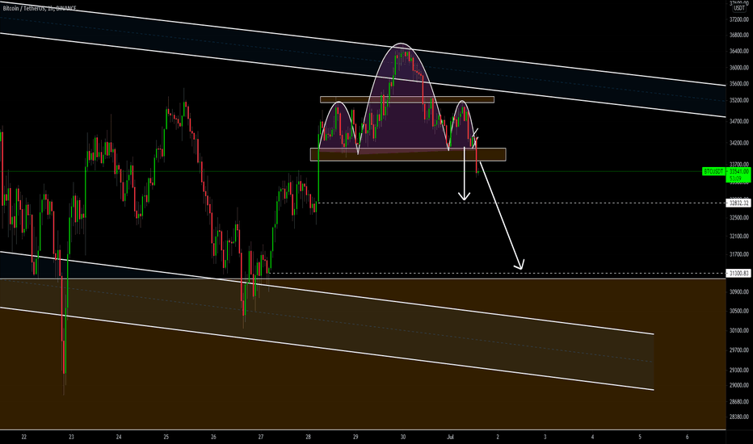Image resolution: width=753 pixels, height=444 pixels.
Task: Click date 5 on the time axis
Action: pyautogui.click(x=640, y=437)
